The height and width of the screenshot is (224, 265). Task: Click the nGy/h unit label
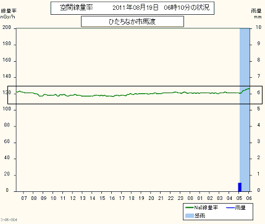pyautogui.click(x=8, y=17)
